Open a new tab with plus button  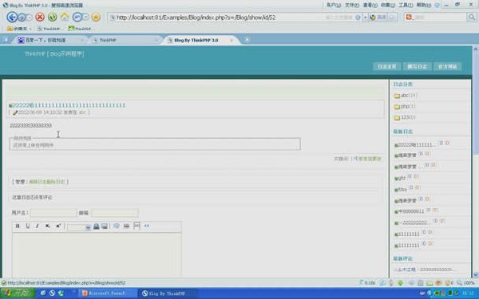point(247,40)
